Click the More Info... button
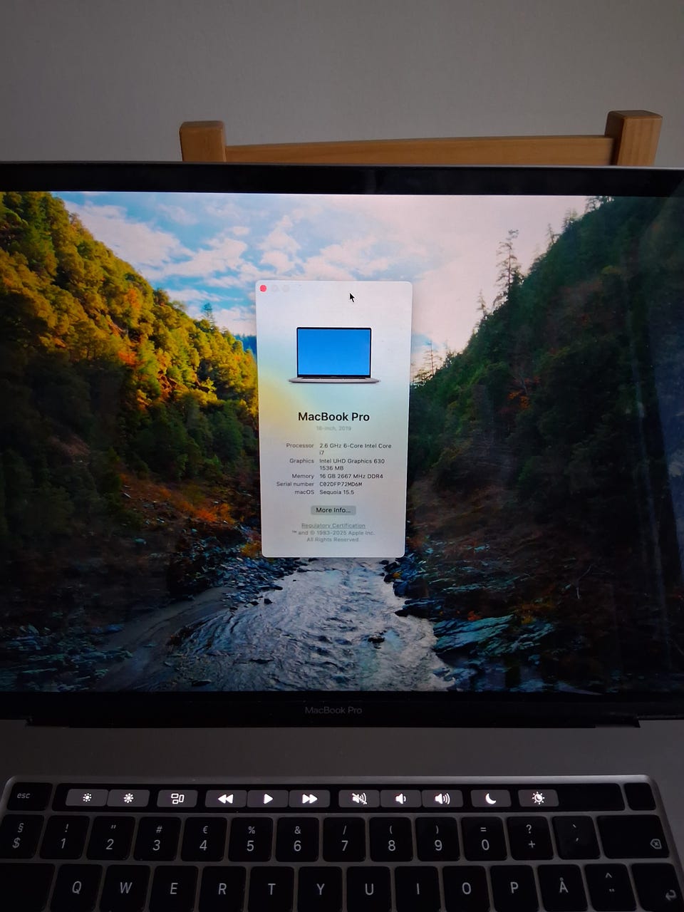The width and height of the screenshot is (684, 912). click(333, 510)
